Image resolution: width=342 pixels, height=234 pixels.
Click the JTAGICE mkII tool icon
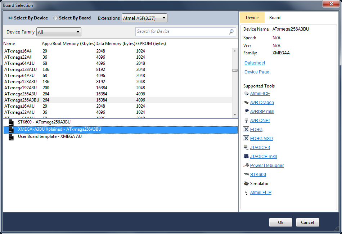[246, 156]
